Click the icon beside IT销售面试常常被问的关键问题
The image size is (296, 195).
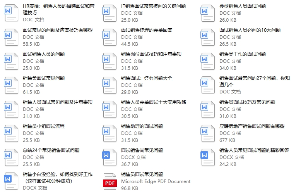(110, 14)
